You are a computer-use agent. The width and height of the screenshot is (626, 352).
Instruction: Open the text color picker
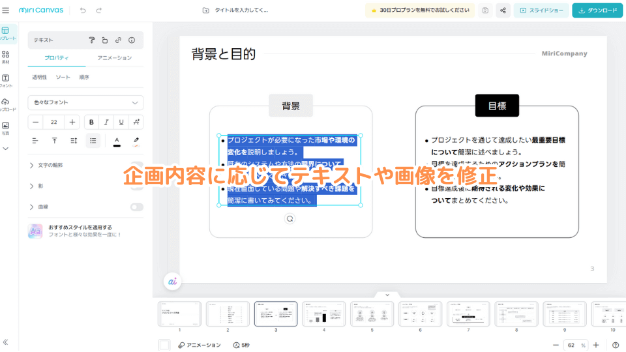pyautogui.click(x=117, y=141)
